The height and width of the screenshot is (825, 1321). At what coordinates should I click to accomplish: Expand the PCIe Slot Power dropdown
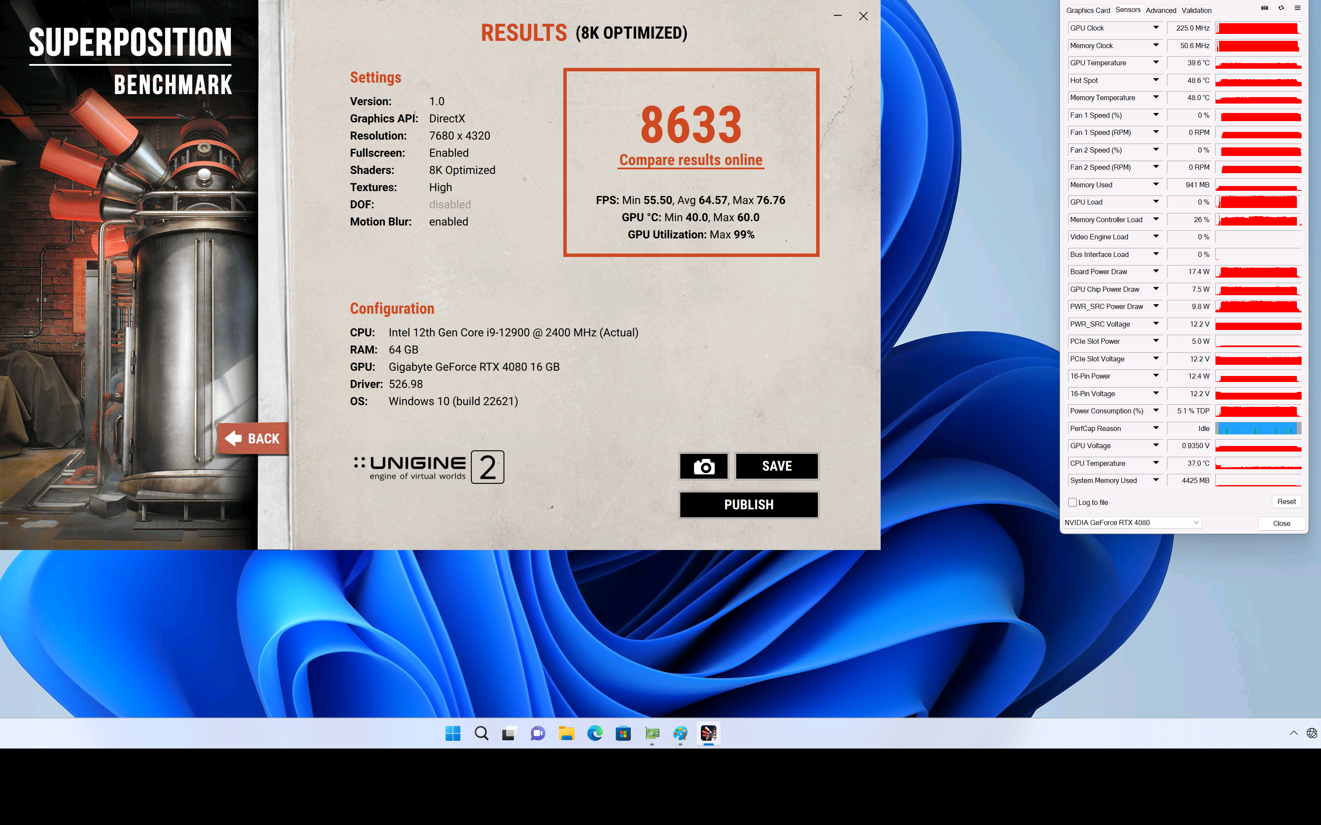1155,341
